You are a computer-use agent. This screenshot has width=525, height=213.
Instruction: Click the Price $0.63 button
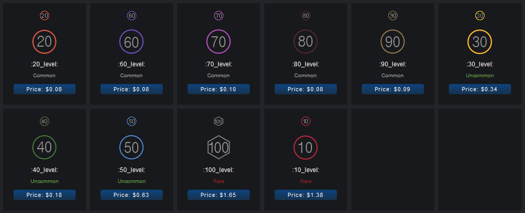pyautogui.click(x=132, y=195)
